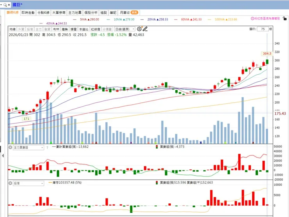
Task: Close the 投信 indicator panel
Action: tap(10, 183)
